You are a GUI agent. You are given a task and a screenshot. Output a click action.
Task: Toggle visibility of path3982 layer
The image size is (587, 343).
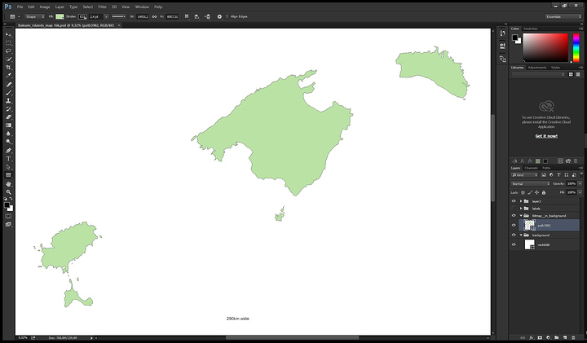pos(514,225)
